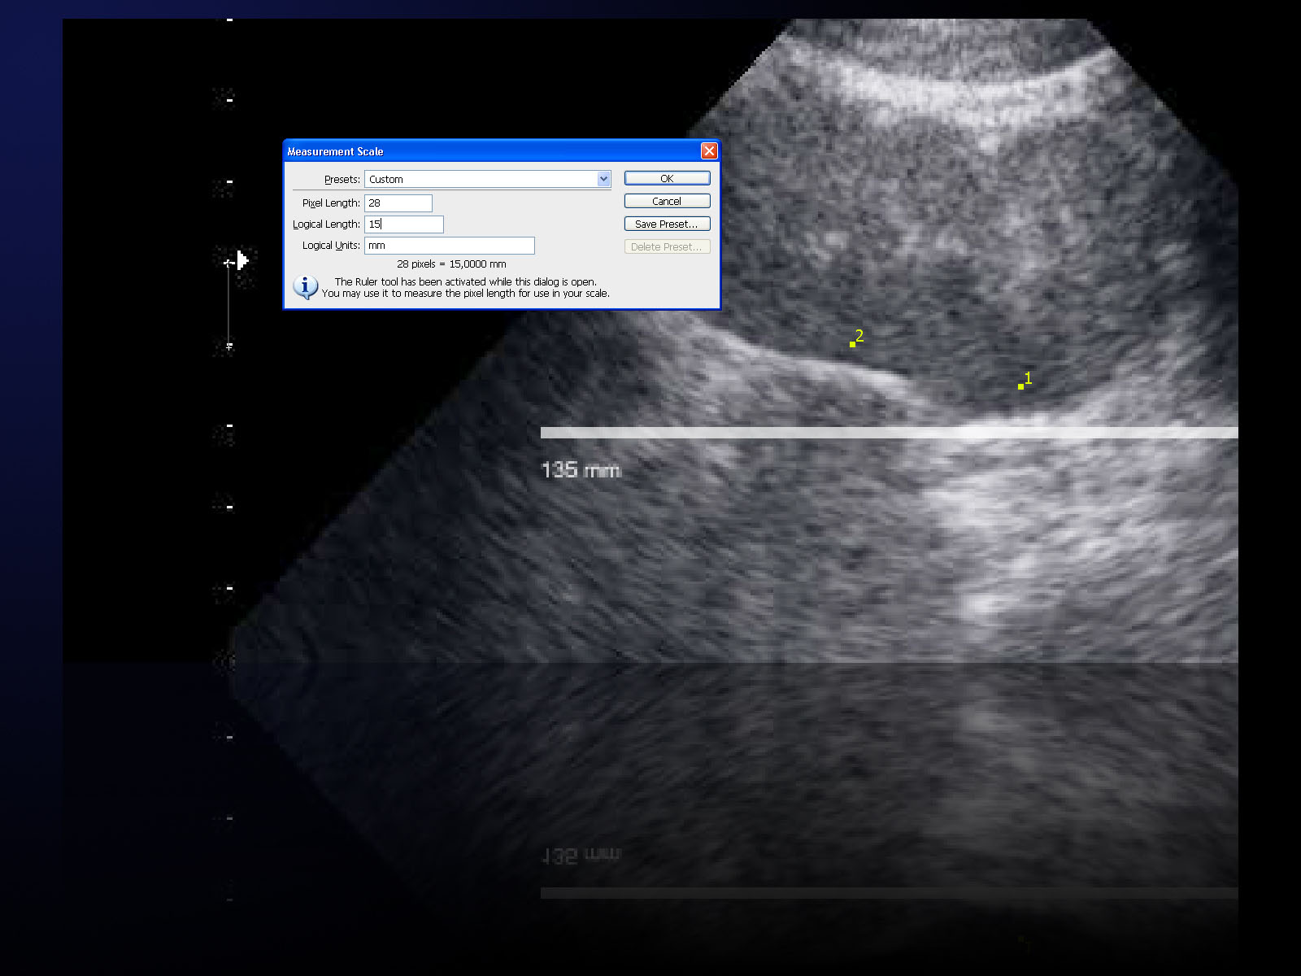Select yellow measurement marker 2
The width and height of the screenshot is (1301, 976).
852,344
